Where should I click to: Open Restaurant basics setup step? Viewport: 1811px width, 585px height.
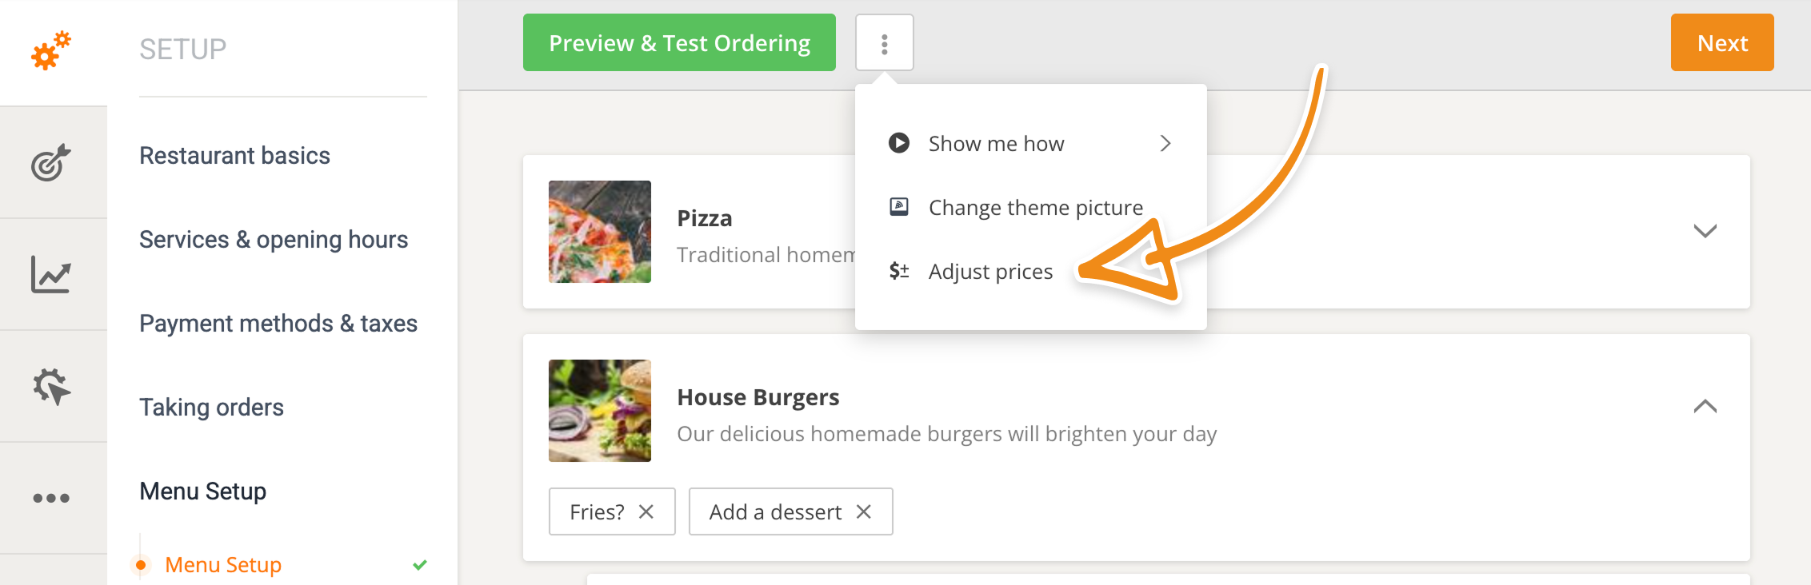(234, 156)
